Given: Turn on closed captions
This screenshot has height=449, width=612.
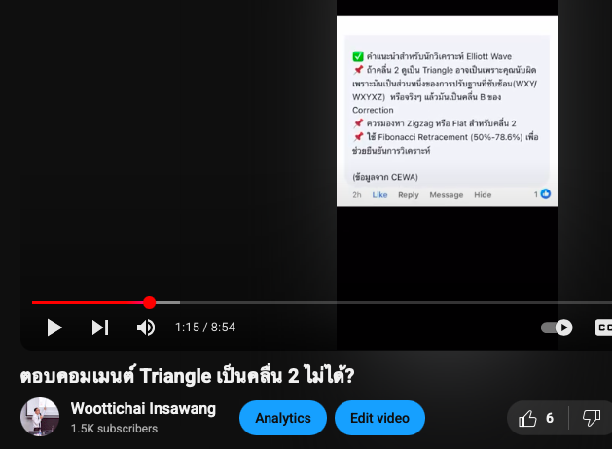Looking at the screenshot, I should [603, 328].
